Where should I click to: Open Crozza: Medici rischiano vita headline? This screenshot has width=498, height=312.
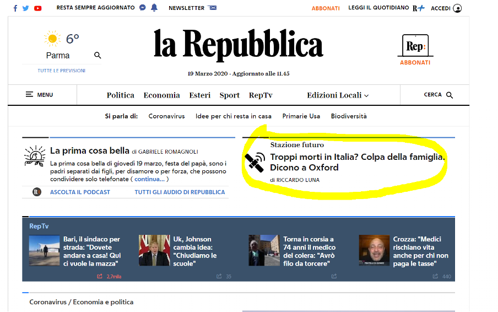pos(421,251)
